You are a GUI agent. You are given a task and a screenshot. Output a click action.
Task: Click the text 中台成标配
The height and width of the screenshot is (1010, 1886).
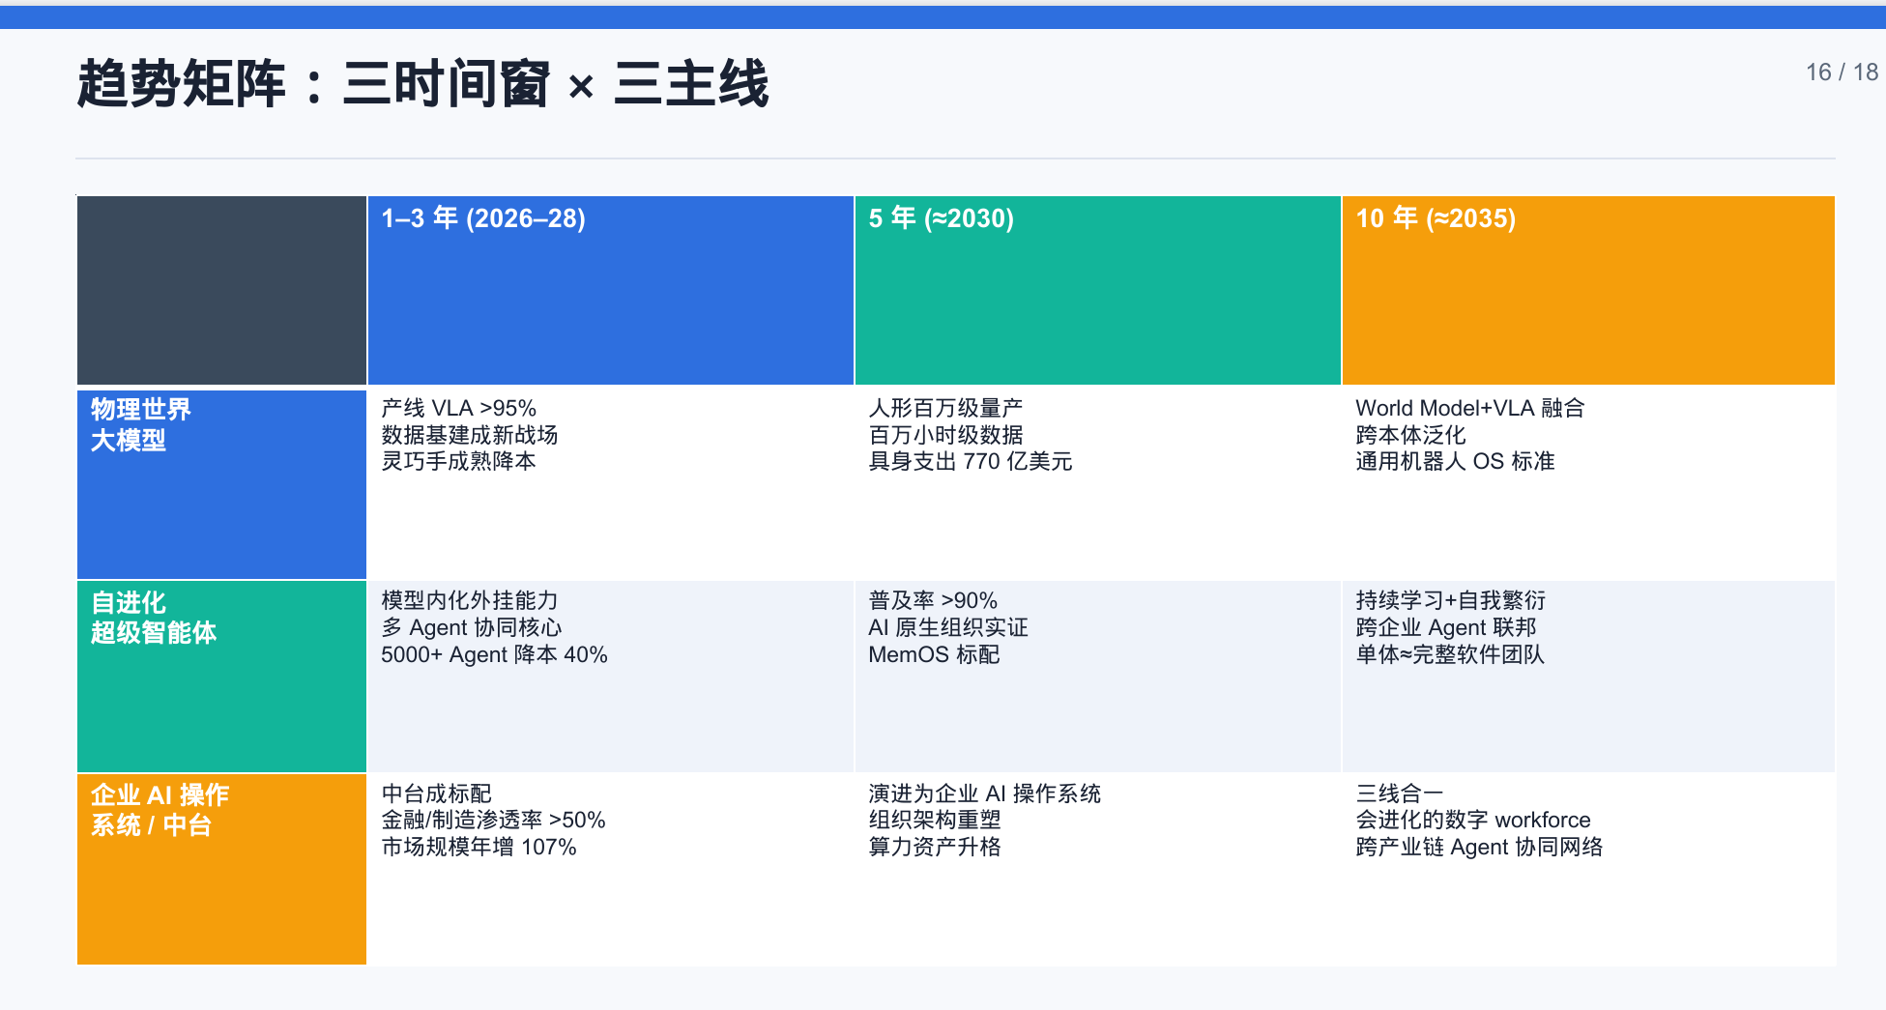click(x=436, y=794)
